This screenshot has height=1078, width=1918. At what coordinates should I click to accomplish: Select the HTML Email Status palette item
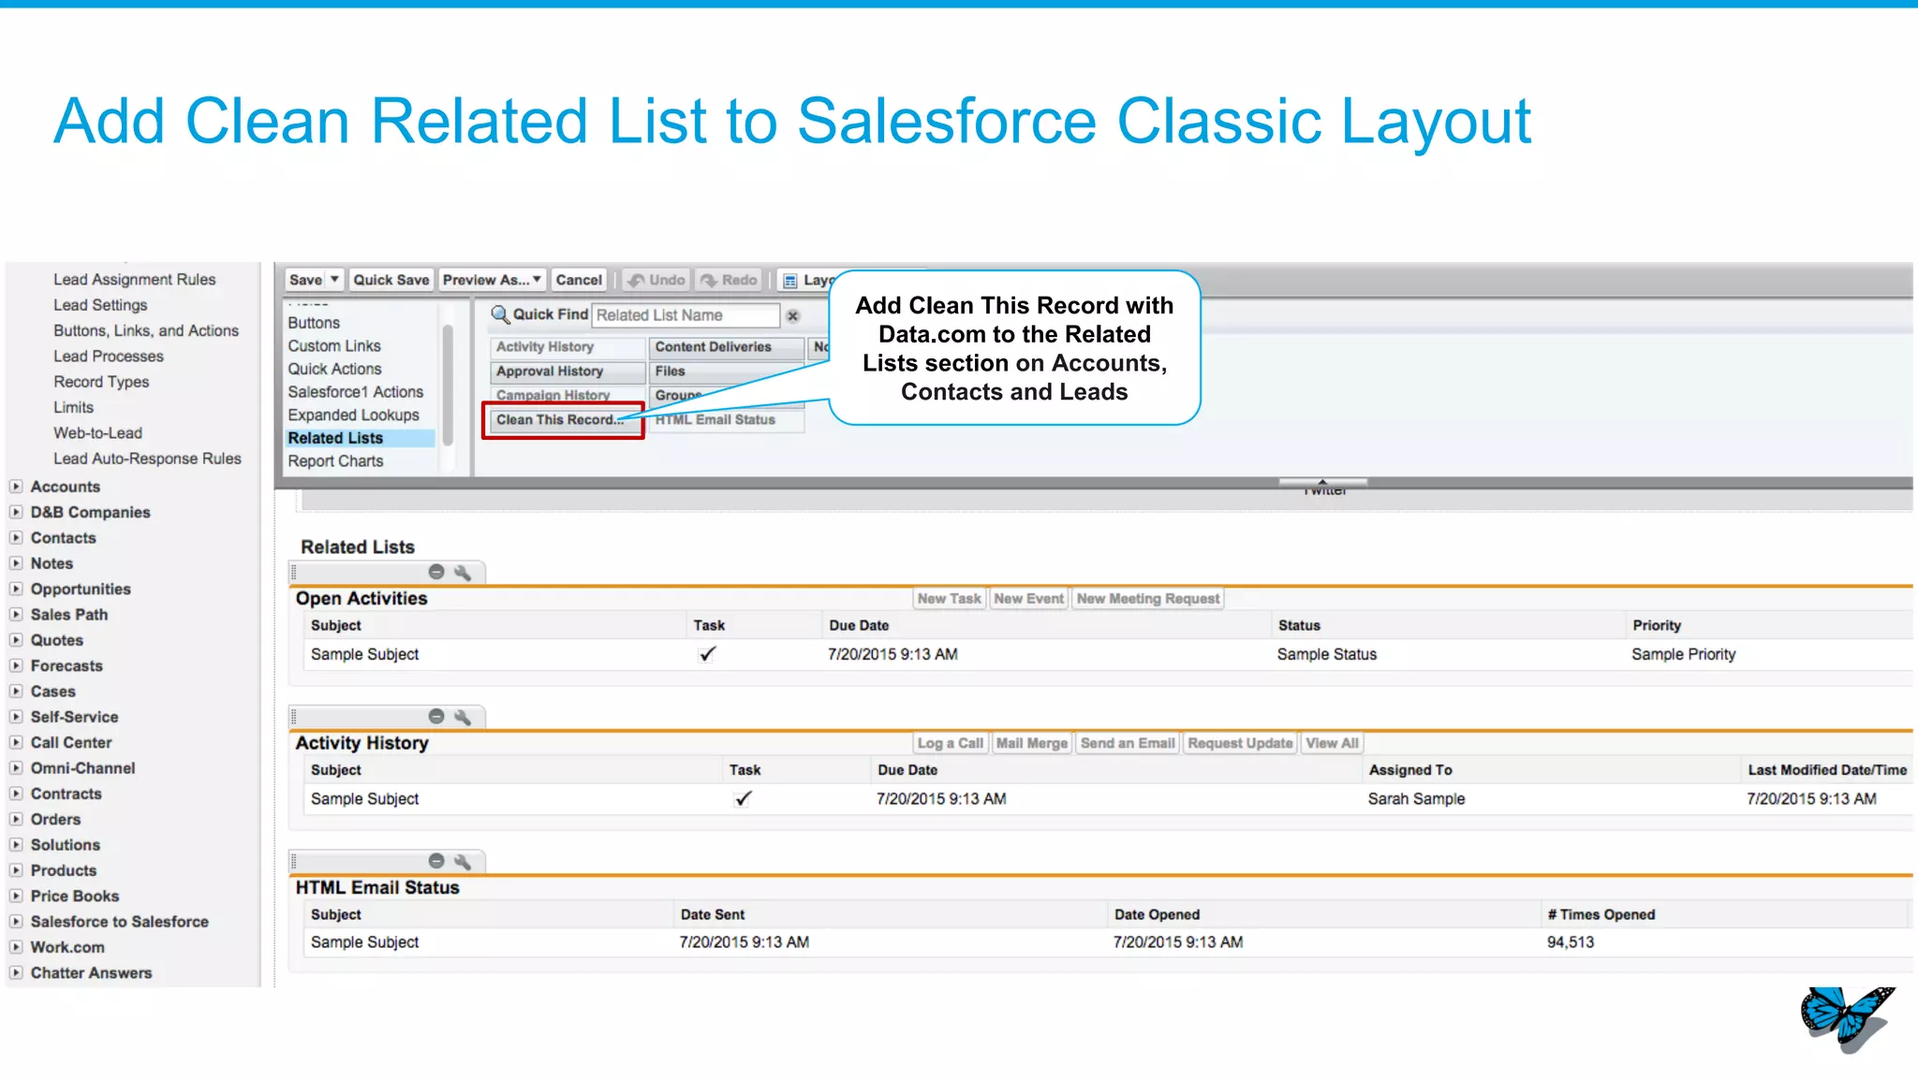[x=727, y=420]
